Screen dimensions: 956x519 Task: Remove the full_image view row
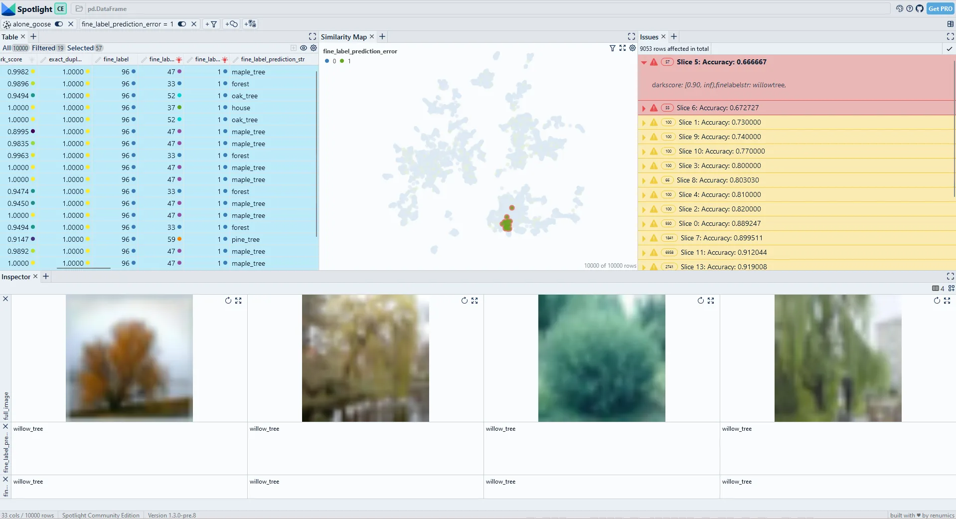(5, 299)
